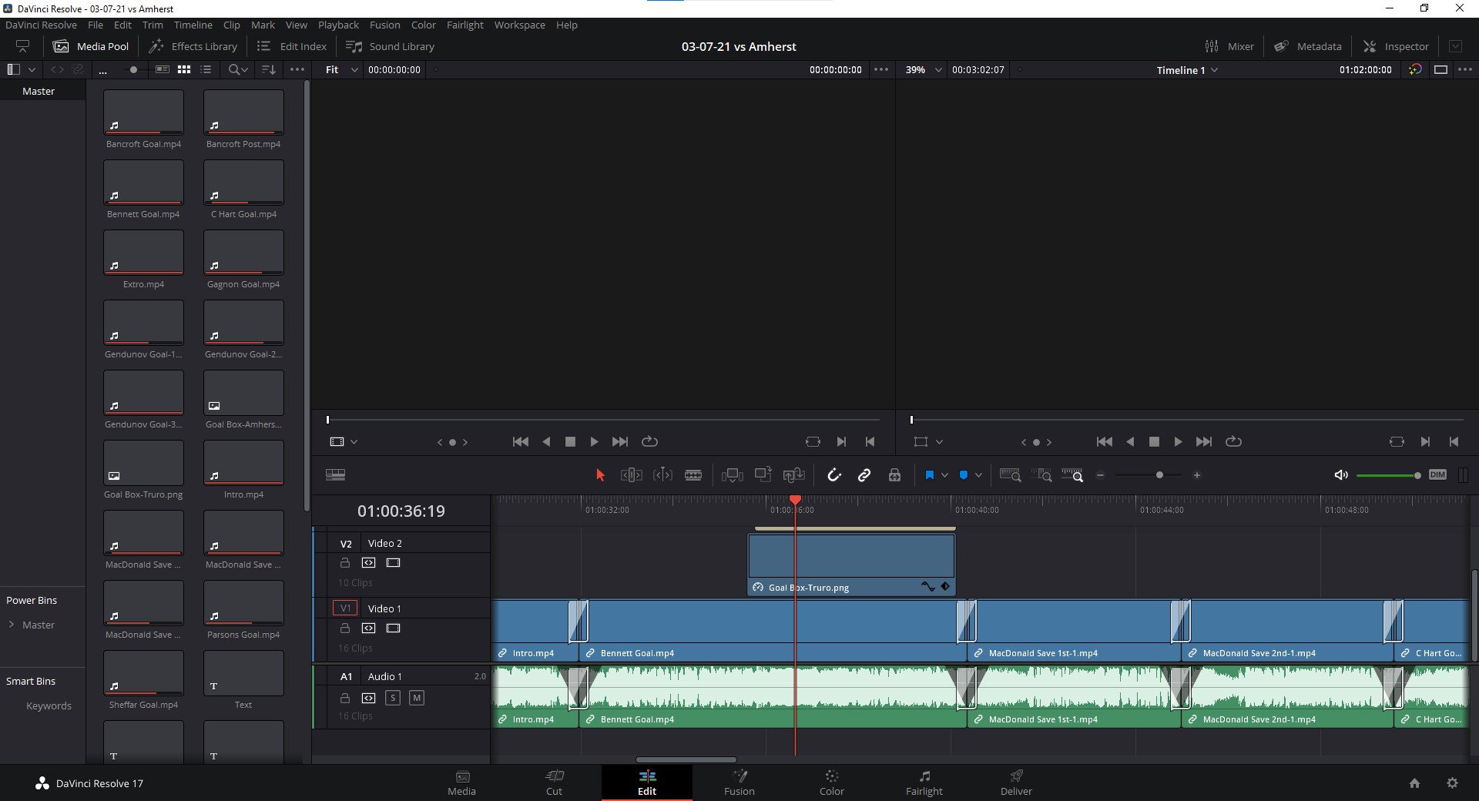This screenshot has width=1479, height=801.
Task: Select the Selection Mode arrow tool
Action: (600, 475)
